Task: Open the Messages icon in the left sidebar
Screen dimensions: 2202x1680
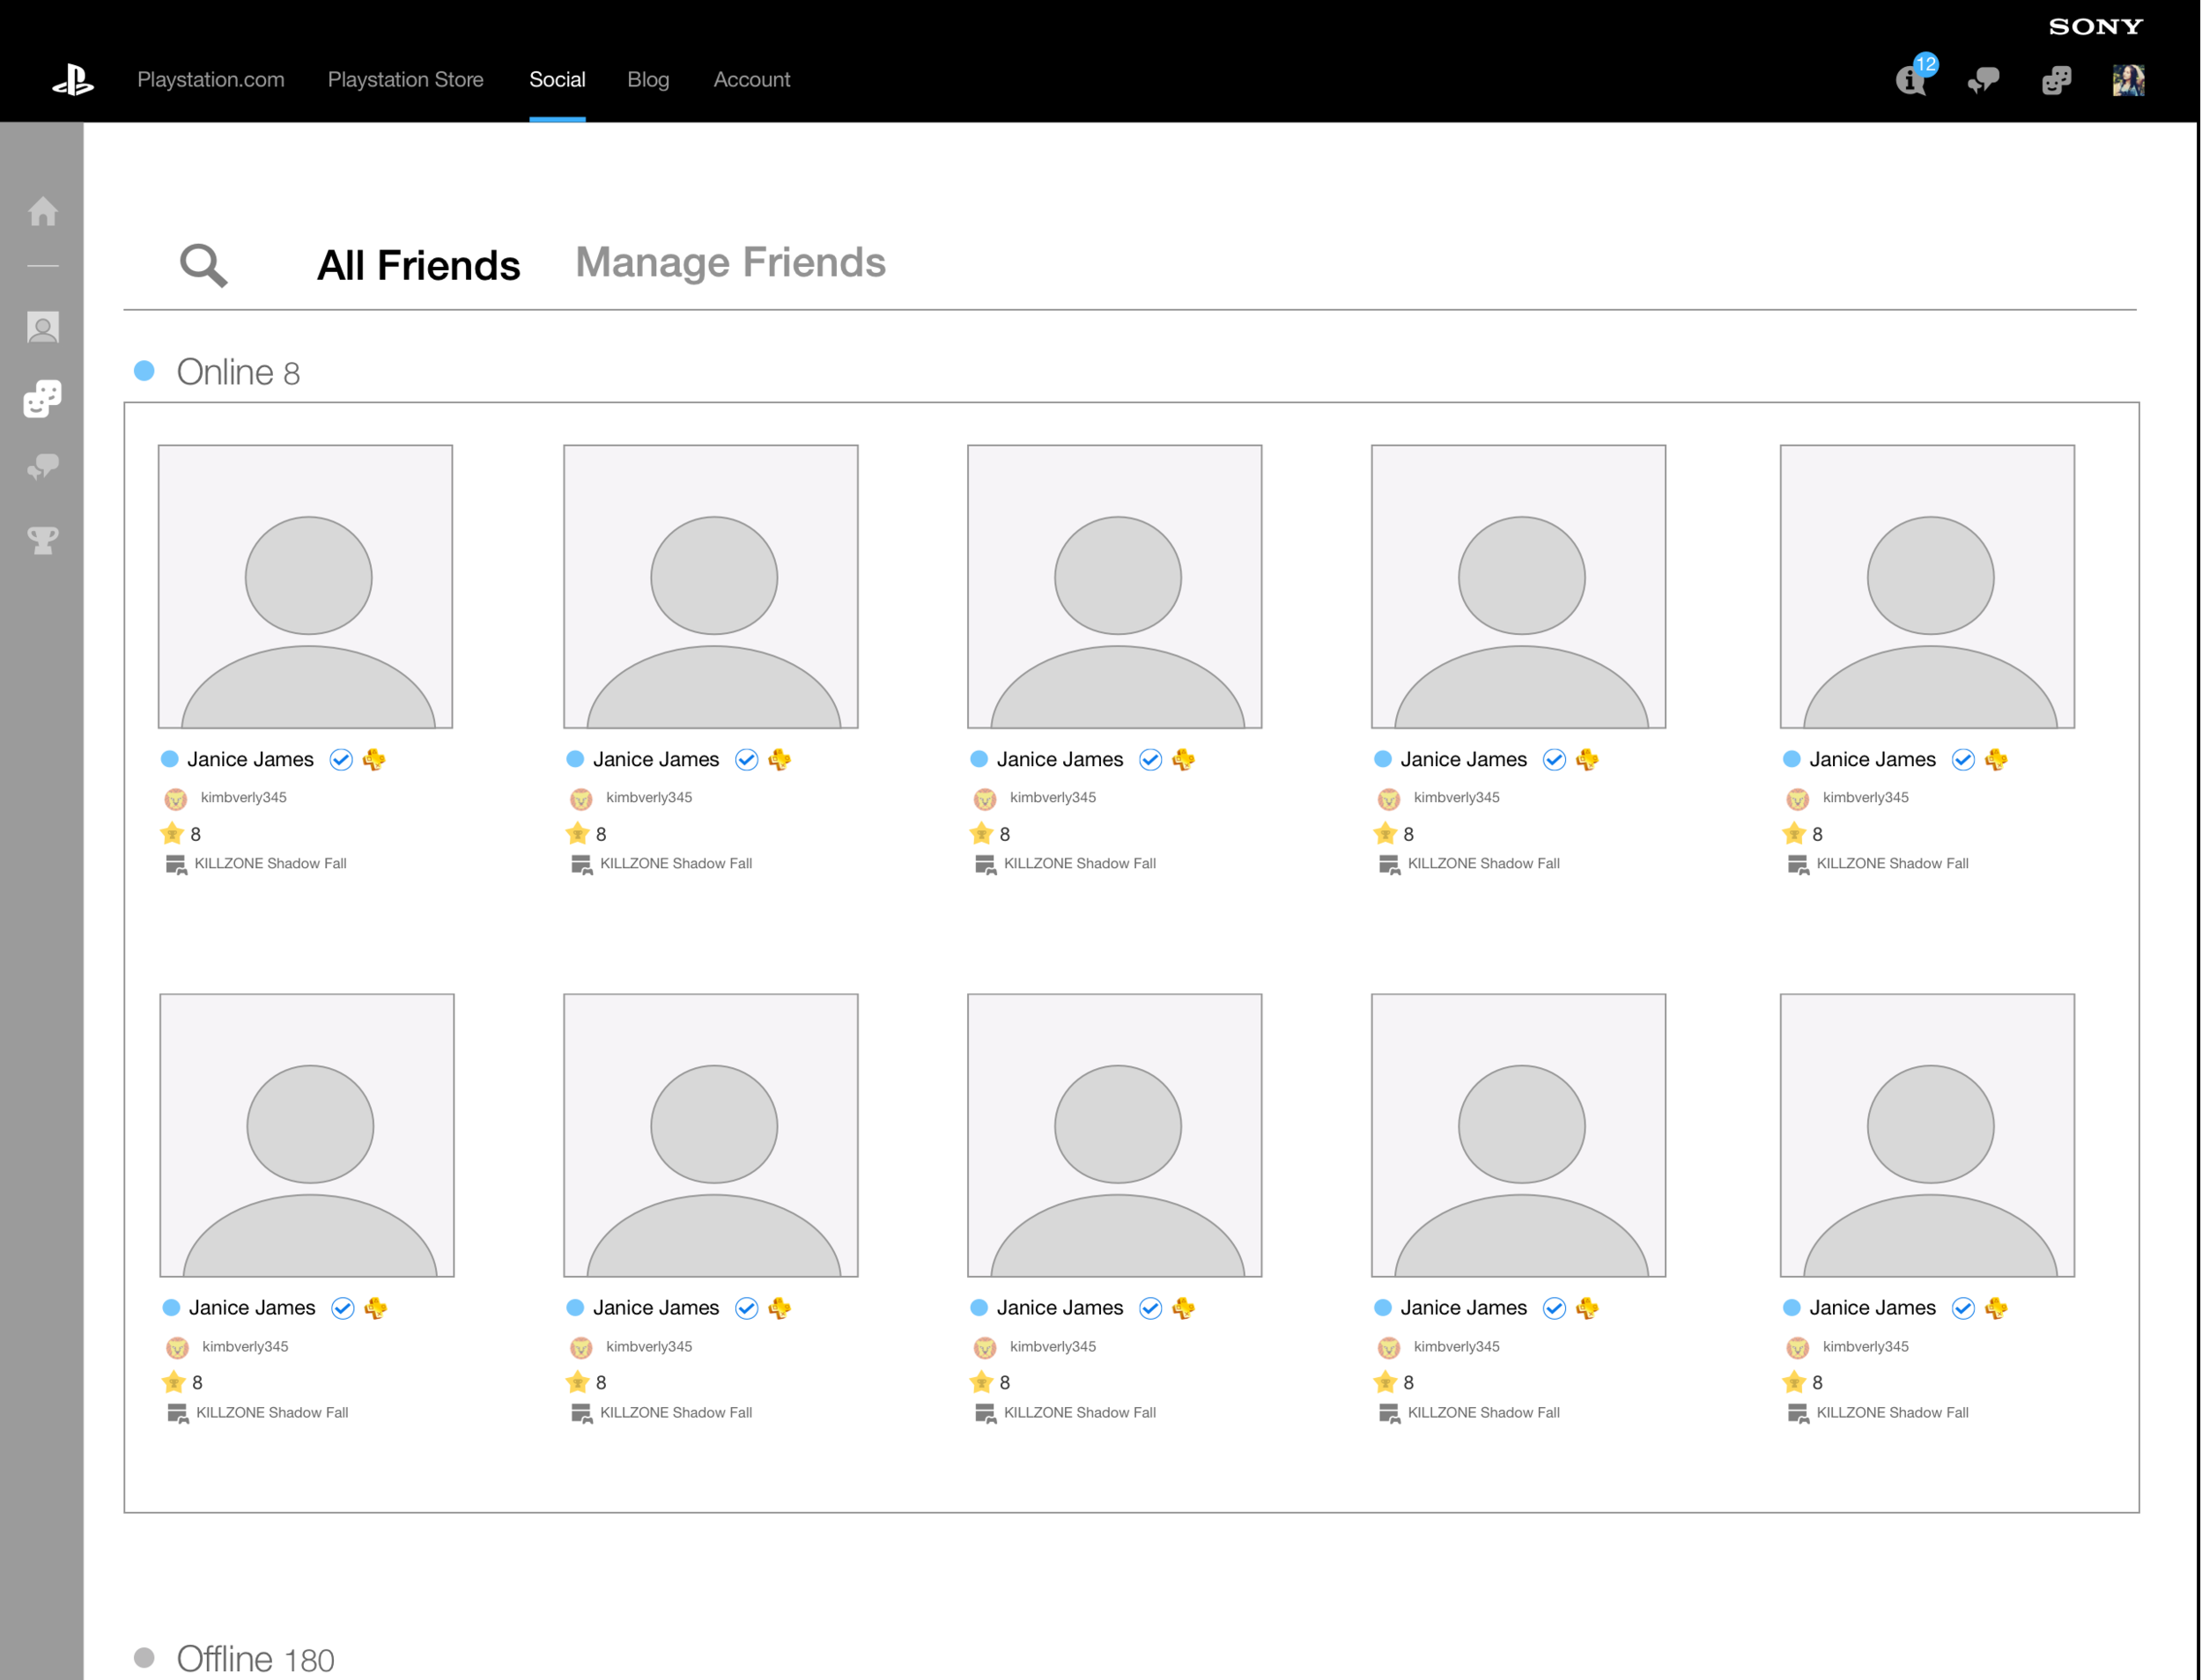Action: point(42,466)
